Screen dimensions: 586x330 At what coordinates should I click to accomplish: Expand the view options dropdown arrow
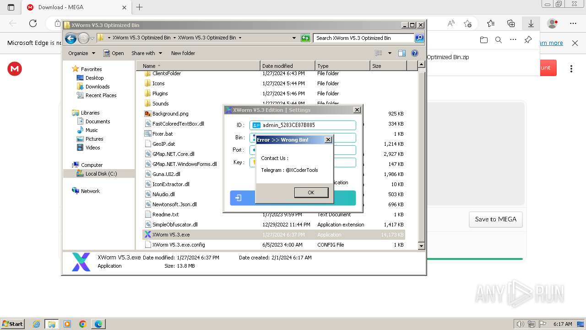390,53
